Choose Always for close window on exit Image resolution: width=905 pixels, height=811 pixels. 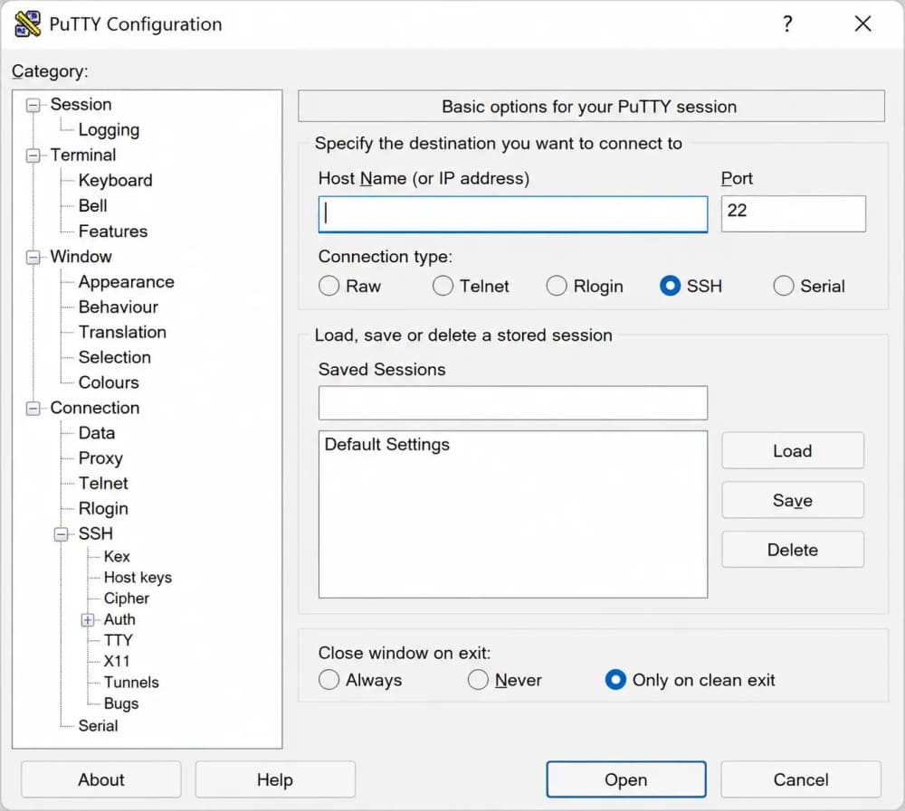tap(329, 680)
